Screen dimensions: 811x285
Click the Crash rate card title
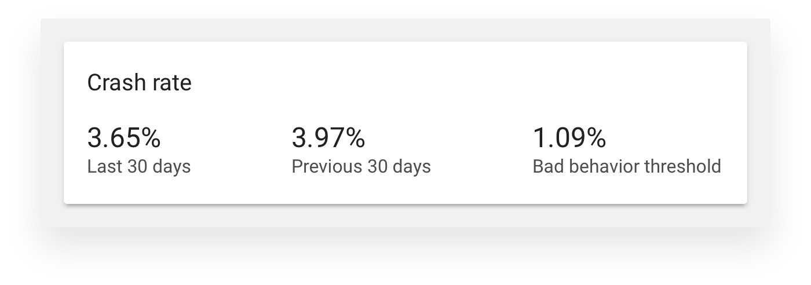[x=139, y=83]
